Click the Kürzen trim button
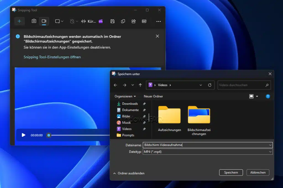The image size is (283, 188). 88,21
